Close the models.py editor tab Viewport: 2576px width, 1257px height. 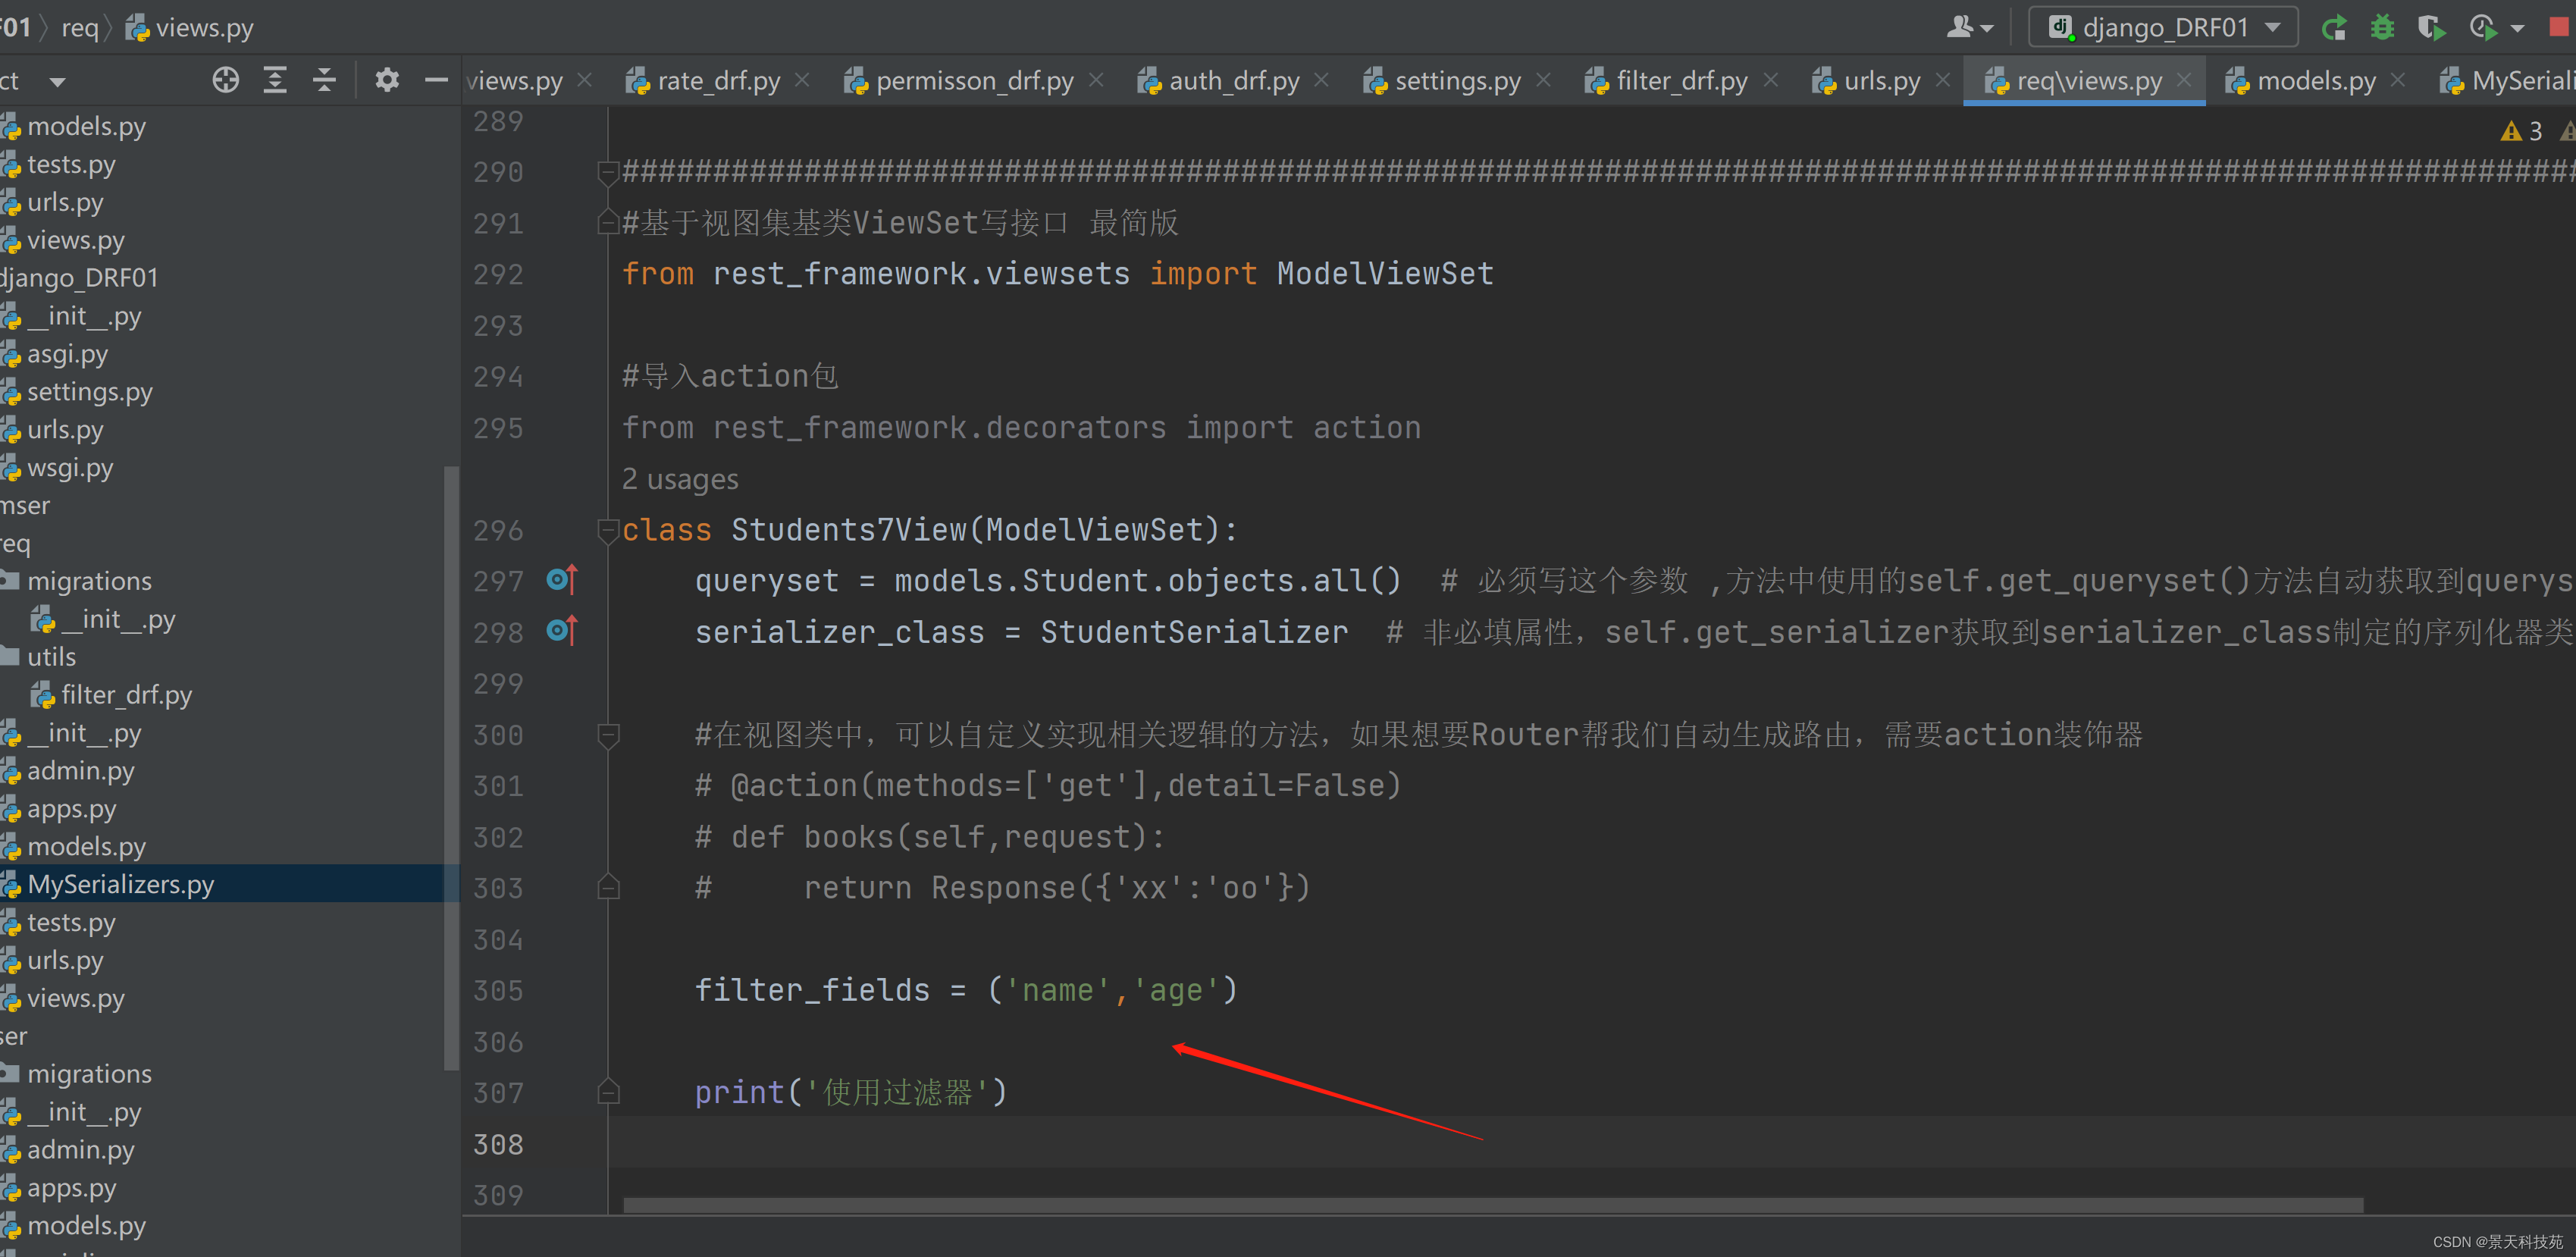coord(2398,80)
